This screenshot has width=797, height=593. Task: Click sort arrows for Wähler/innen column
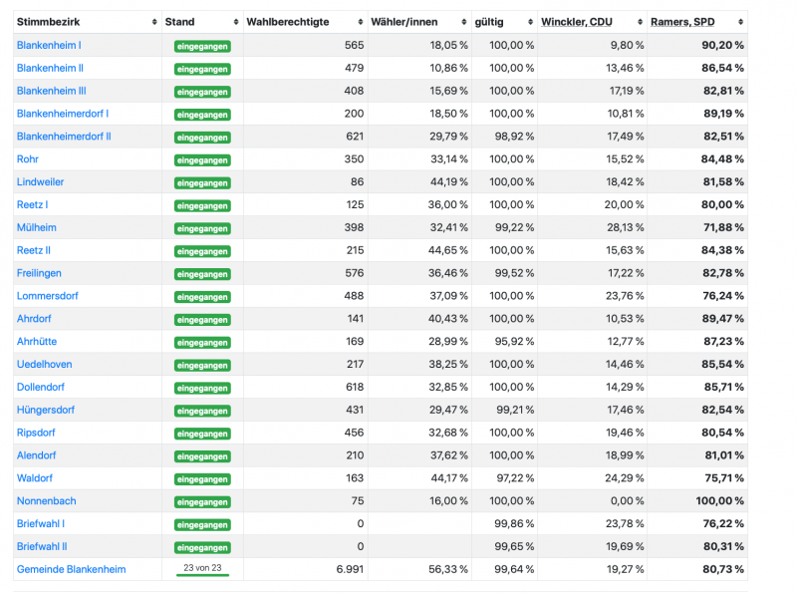click(x=464, y=22)
